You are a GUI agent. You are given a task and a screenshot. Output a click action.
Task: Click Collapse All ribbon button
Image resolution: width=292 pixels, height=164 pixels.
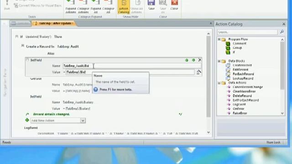(x=108, y=7)
